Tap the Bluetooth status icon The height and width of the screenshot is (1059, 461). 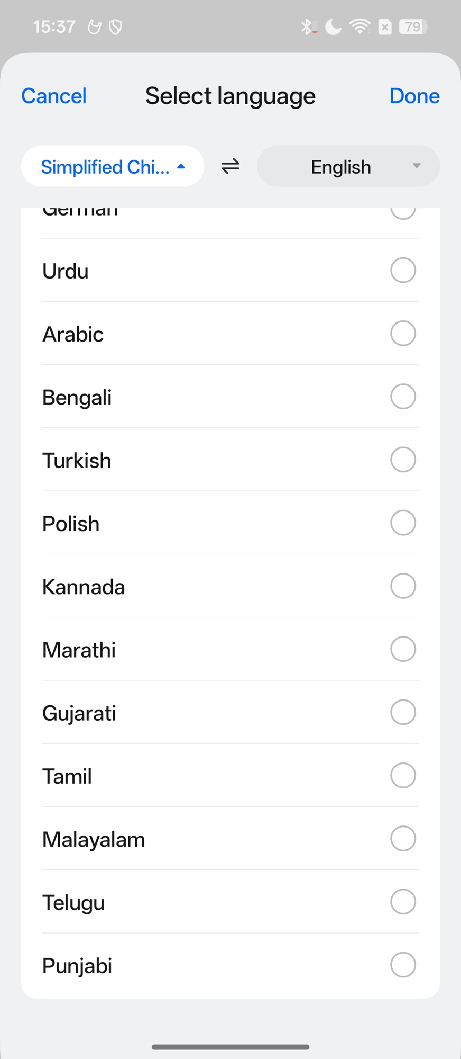pos(308,26)
